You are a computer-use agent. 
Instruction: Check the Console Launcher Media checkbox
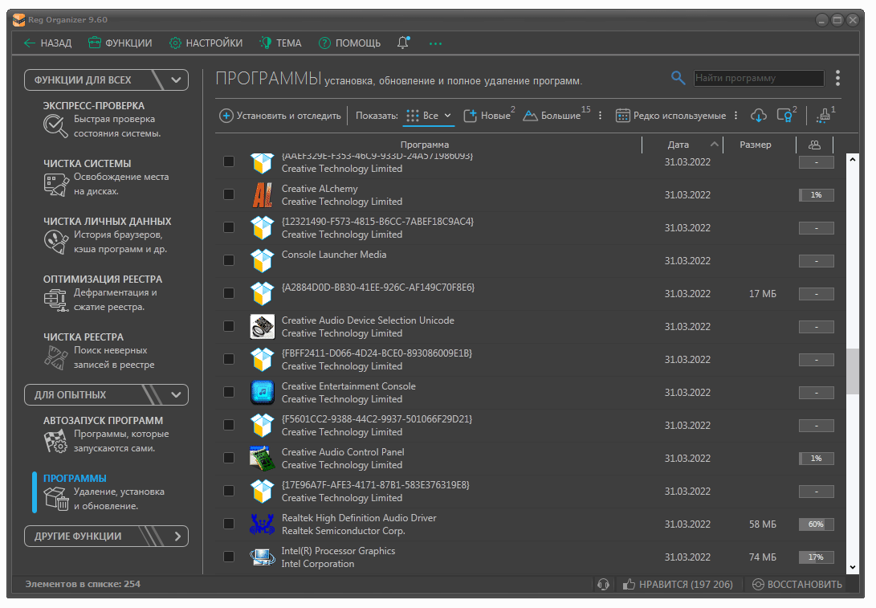tap(229, 260)
